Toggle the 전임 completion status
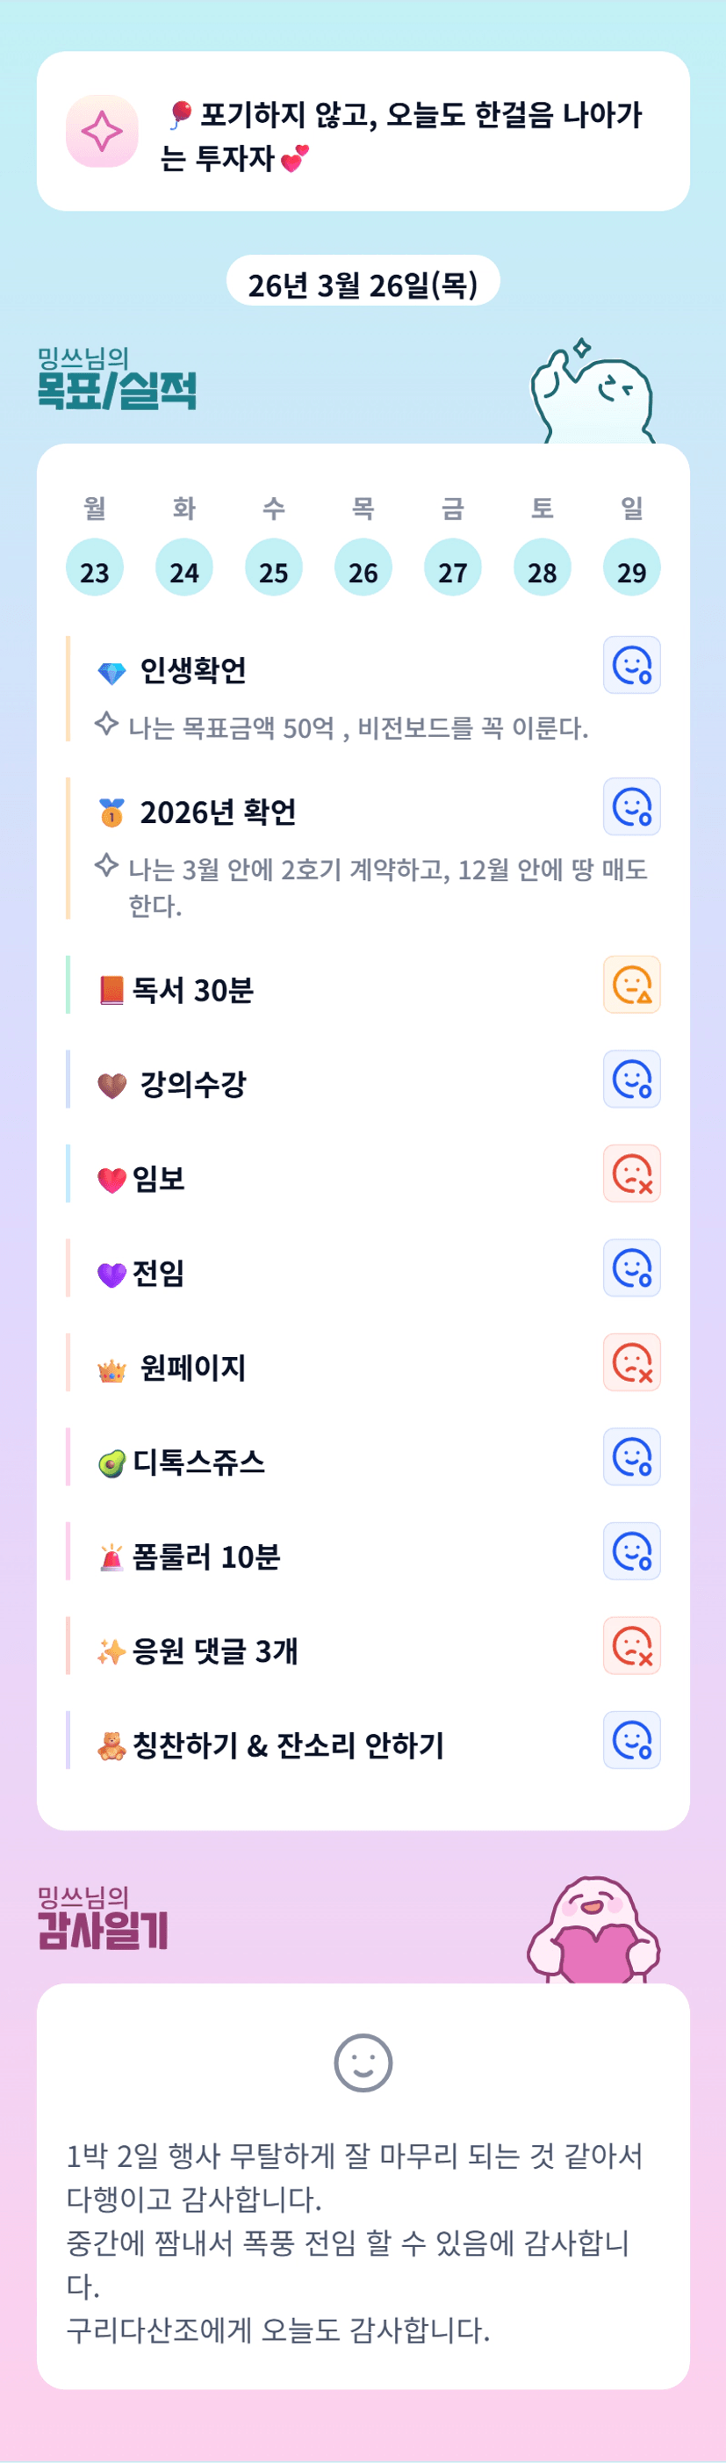 [631, 1268]
